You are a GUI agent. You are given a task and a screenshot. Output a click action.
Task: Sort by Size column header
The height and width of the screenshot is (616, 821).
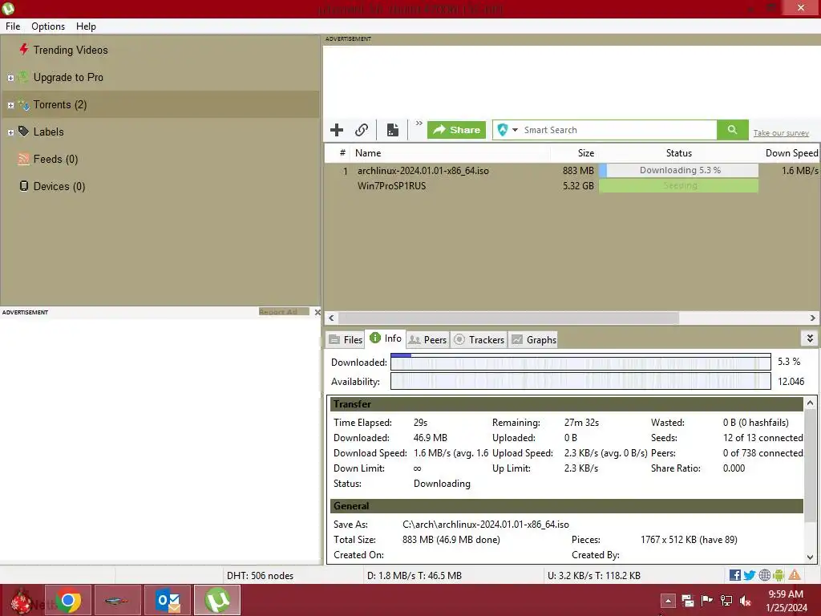pyautogui.click(x=574, y=153)
